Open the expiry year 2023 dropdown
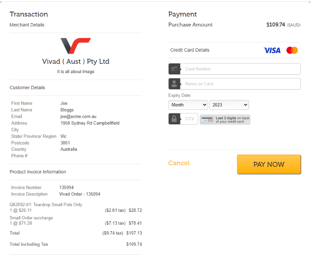Image resolution: width=311 pixels, height=275 pixels. (x=229, y=105)
